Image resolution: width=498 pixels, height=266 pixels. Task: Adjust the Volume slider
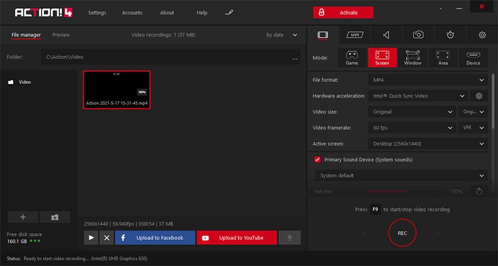[x=406, y=191]
